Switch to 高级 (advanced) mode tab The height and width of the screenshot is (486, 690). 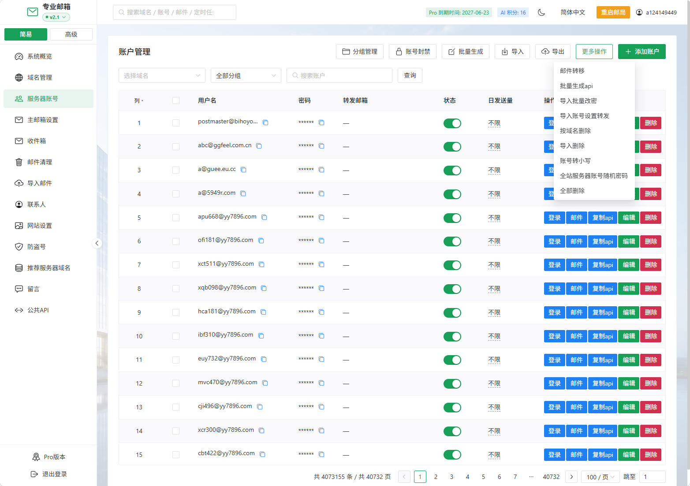tap(71, 34)
